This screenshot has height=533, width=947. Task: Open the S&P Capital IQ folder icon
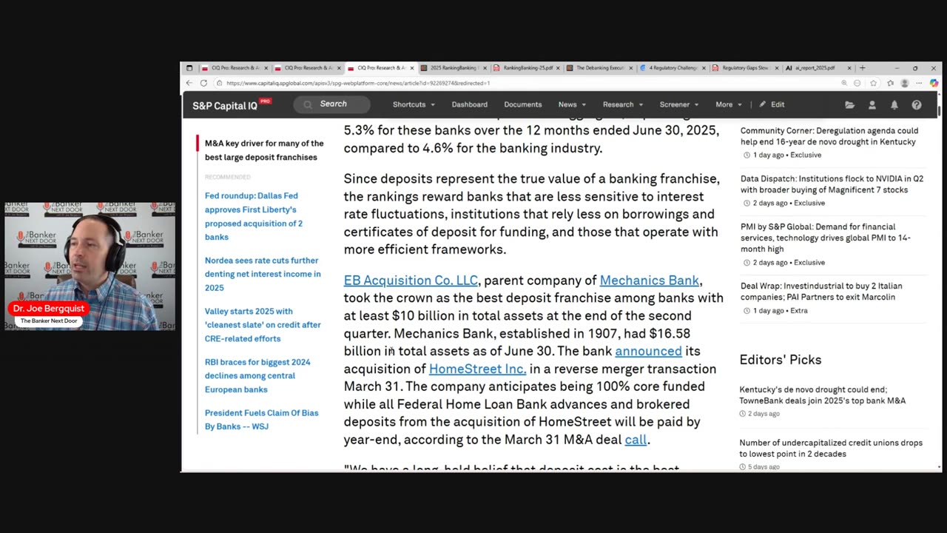(849, 105)
